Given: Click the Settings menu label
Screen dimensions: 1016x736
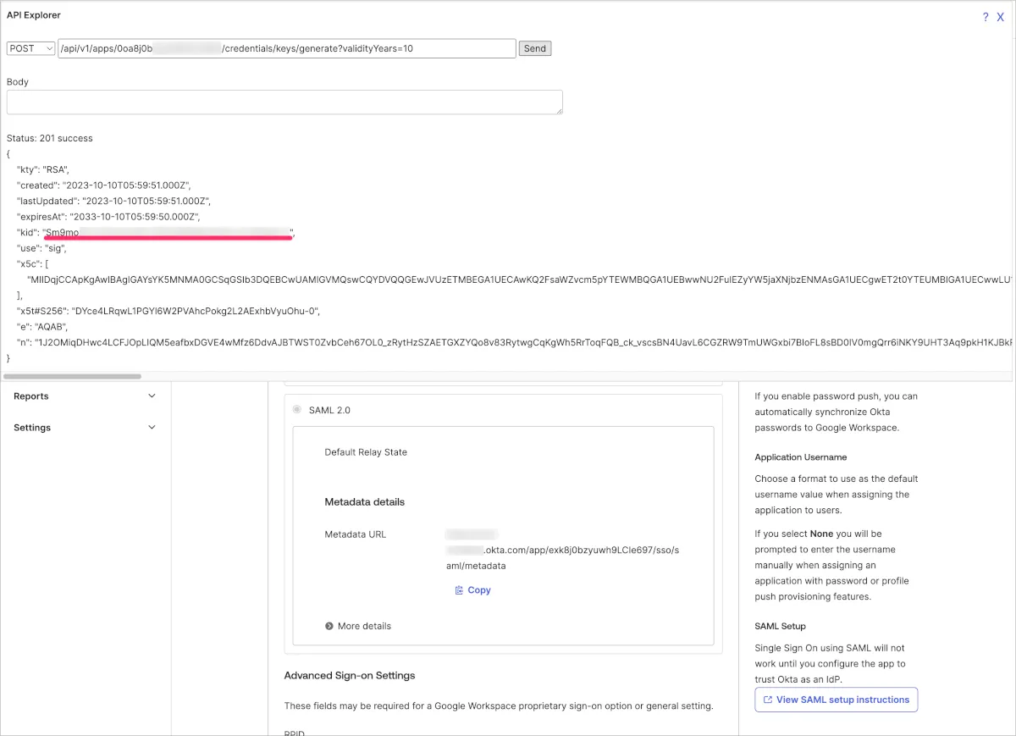Looking at the screenshot, I should tap(32, 428).
